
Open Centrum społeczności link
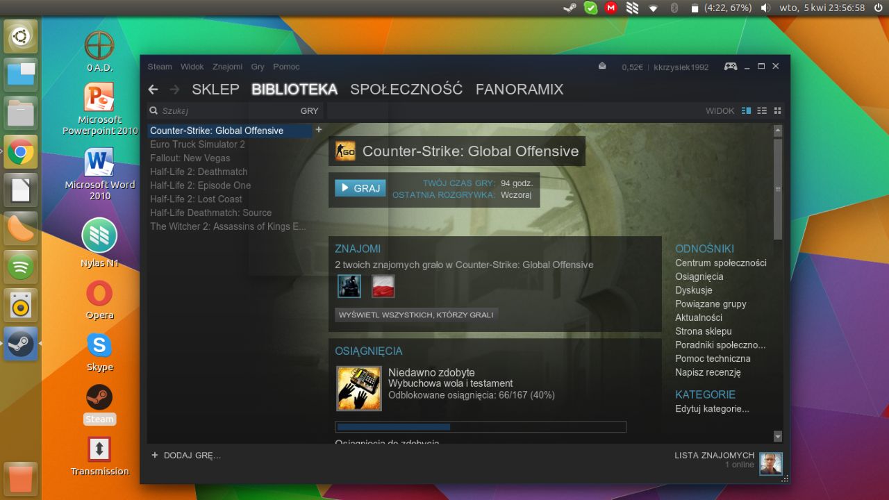point(721,262)
